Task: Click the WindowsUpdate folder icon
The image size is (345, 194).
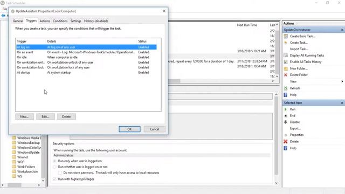Action: pyautogui.click(x=14, y=152)
